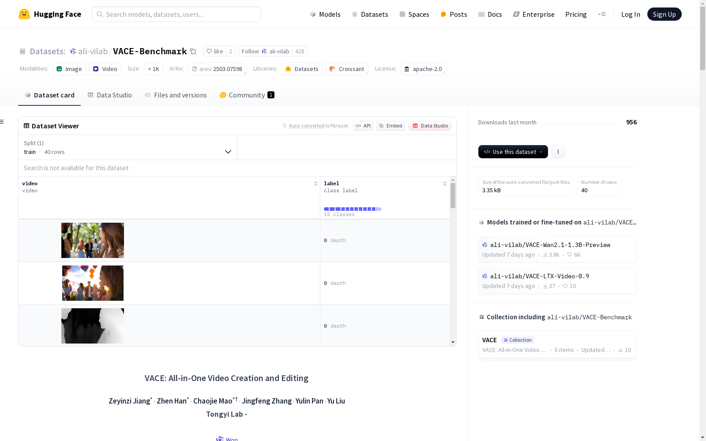
Task: Open the VACE collection card
Action: tap(557, 345)
